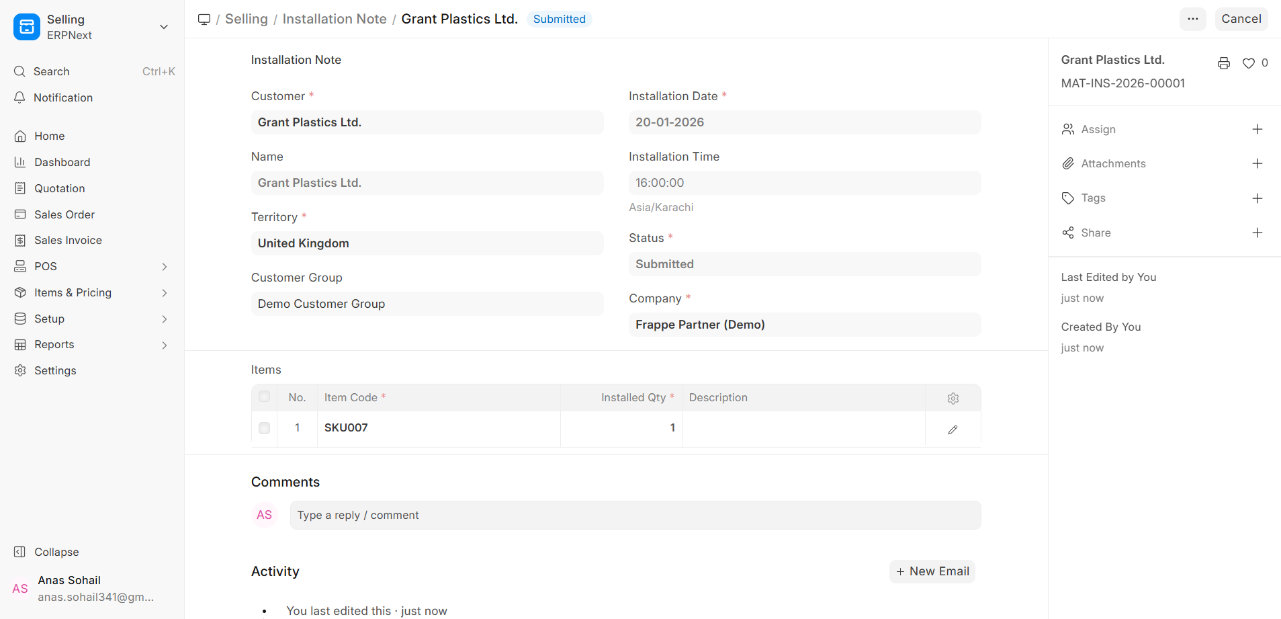Screen dimensions: 1281x619
Task: Click the desk home icon in breadcrumb
Action: (204, 19)
